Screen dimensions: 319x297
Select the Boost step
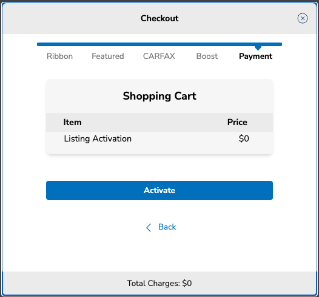[207, 56]
